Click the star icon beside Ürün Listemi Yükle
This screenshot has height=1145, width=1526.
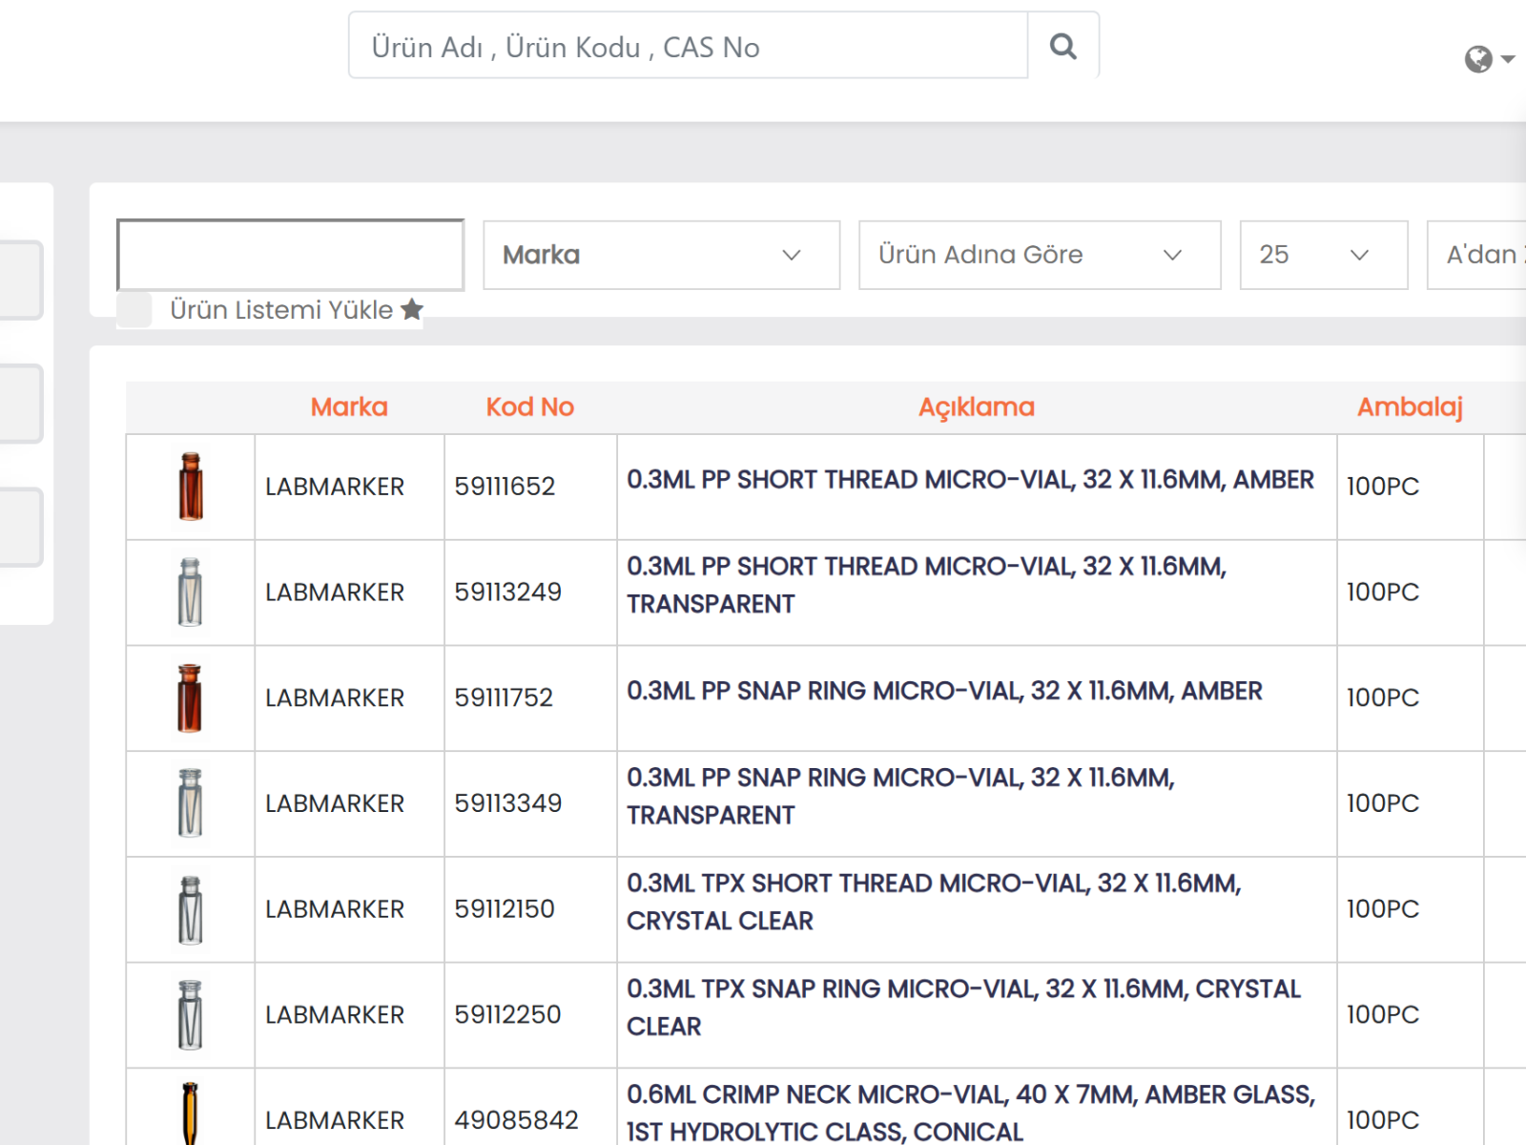[x=412, y=309]
